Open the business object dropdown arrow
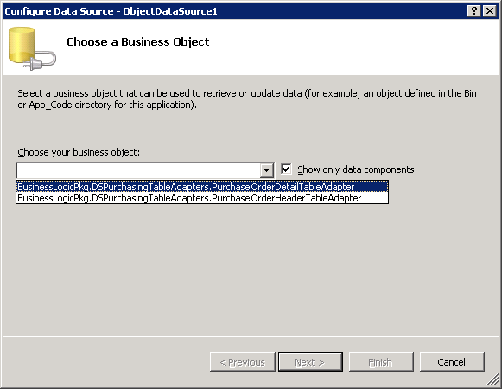Image resolution: width=502 pixels, height=389 pixels. coord(266,170)
